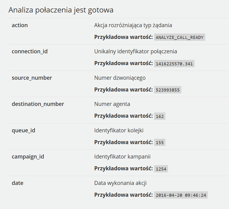Click the example value 162

(160, 116)
